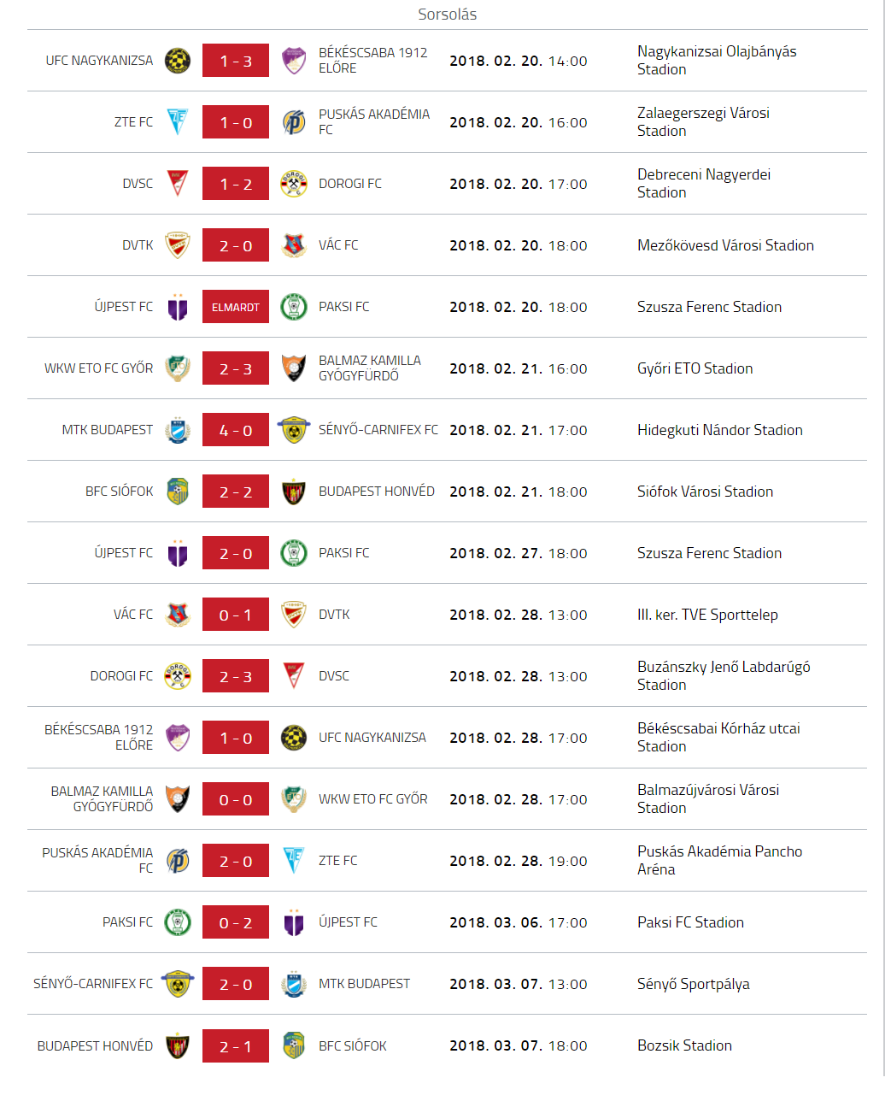Image resolution: width=891 pixels, height=1107 pixels.
Task: Click the 1-3 score of UFC Nagykanizsa
Action: [236, 61]
